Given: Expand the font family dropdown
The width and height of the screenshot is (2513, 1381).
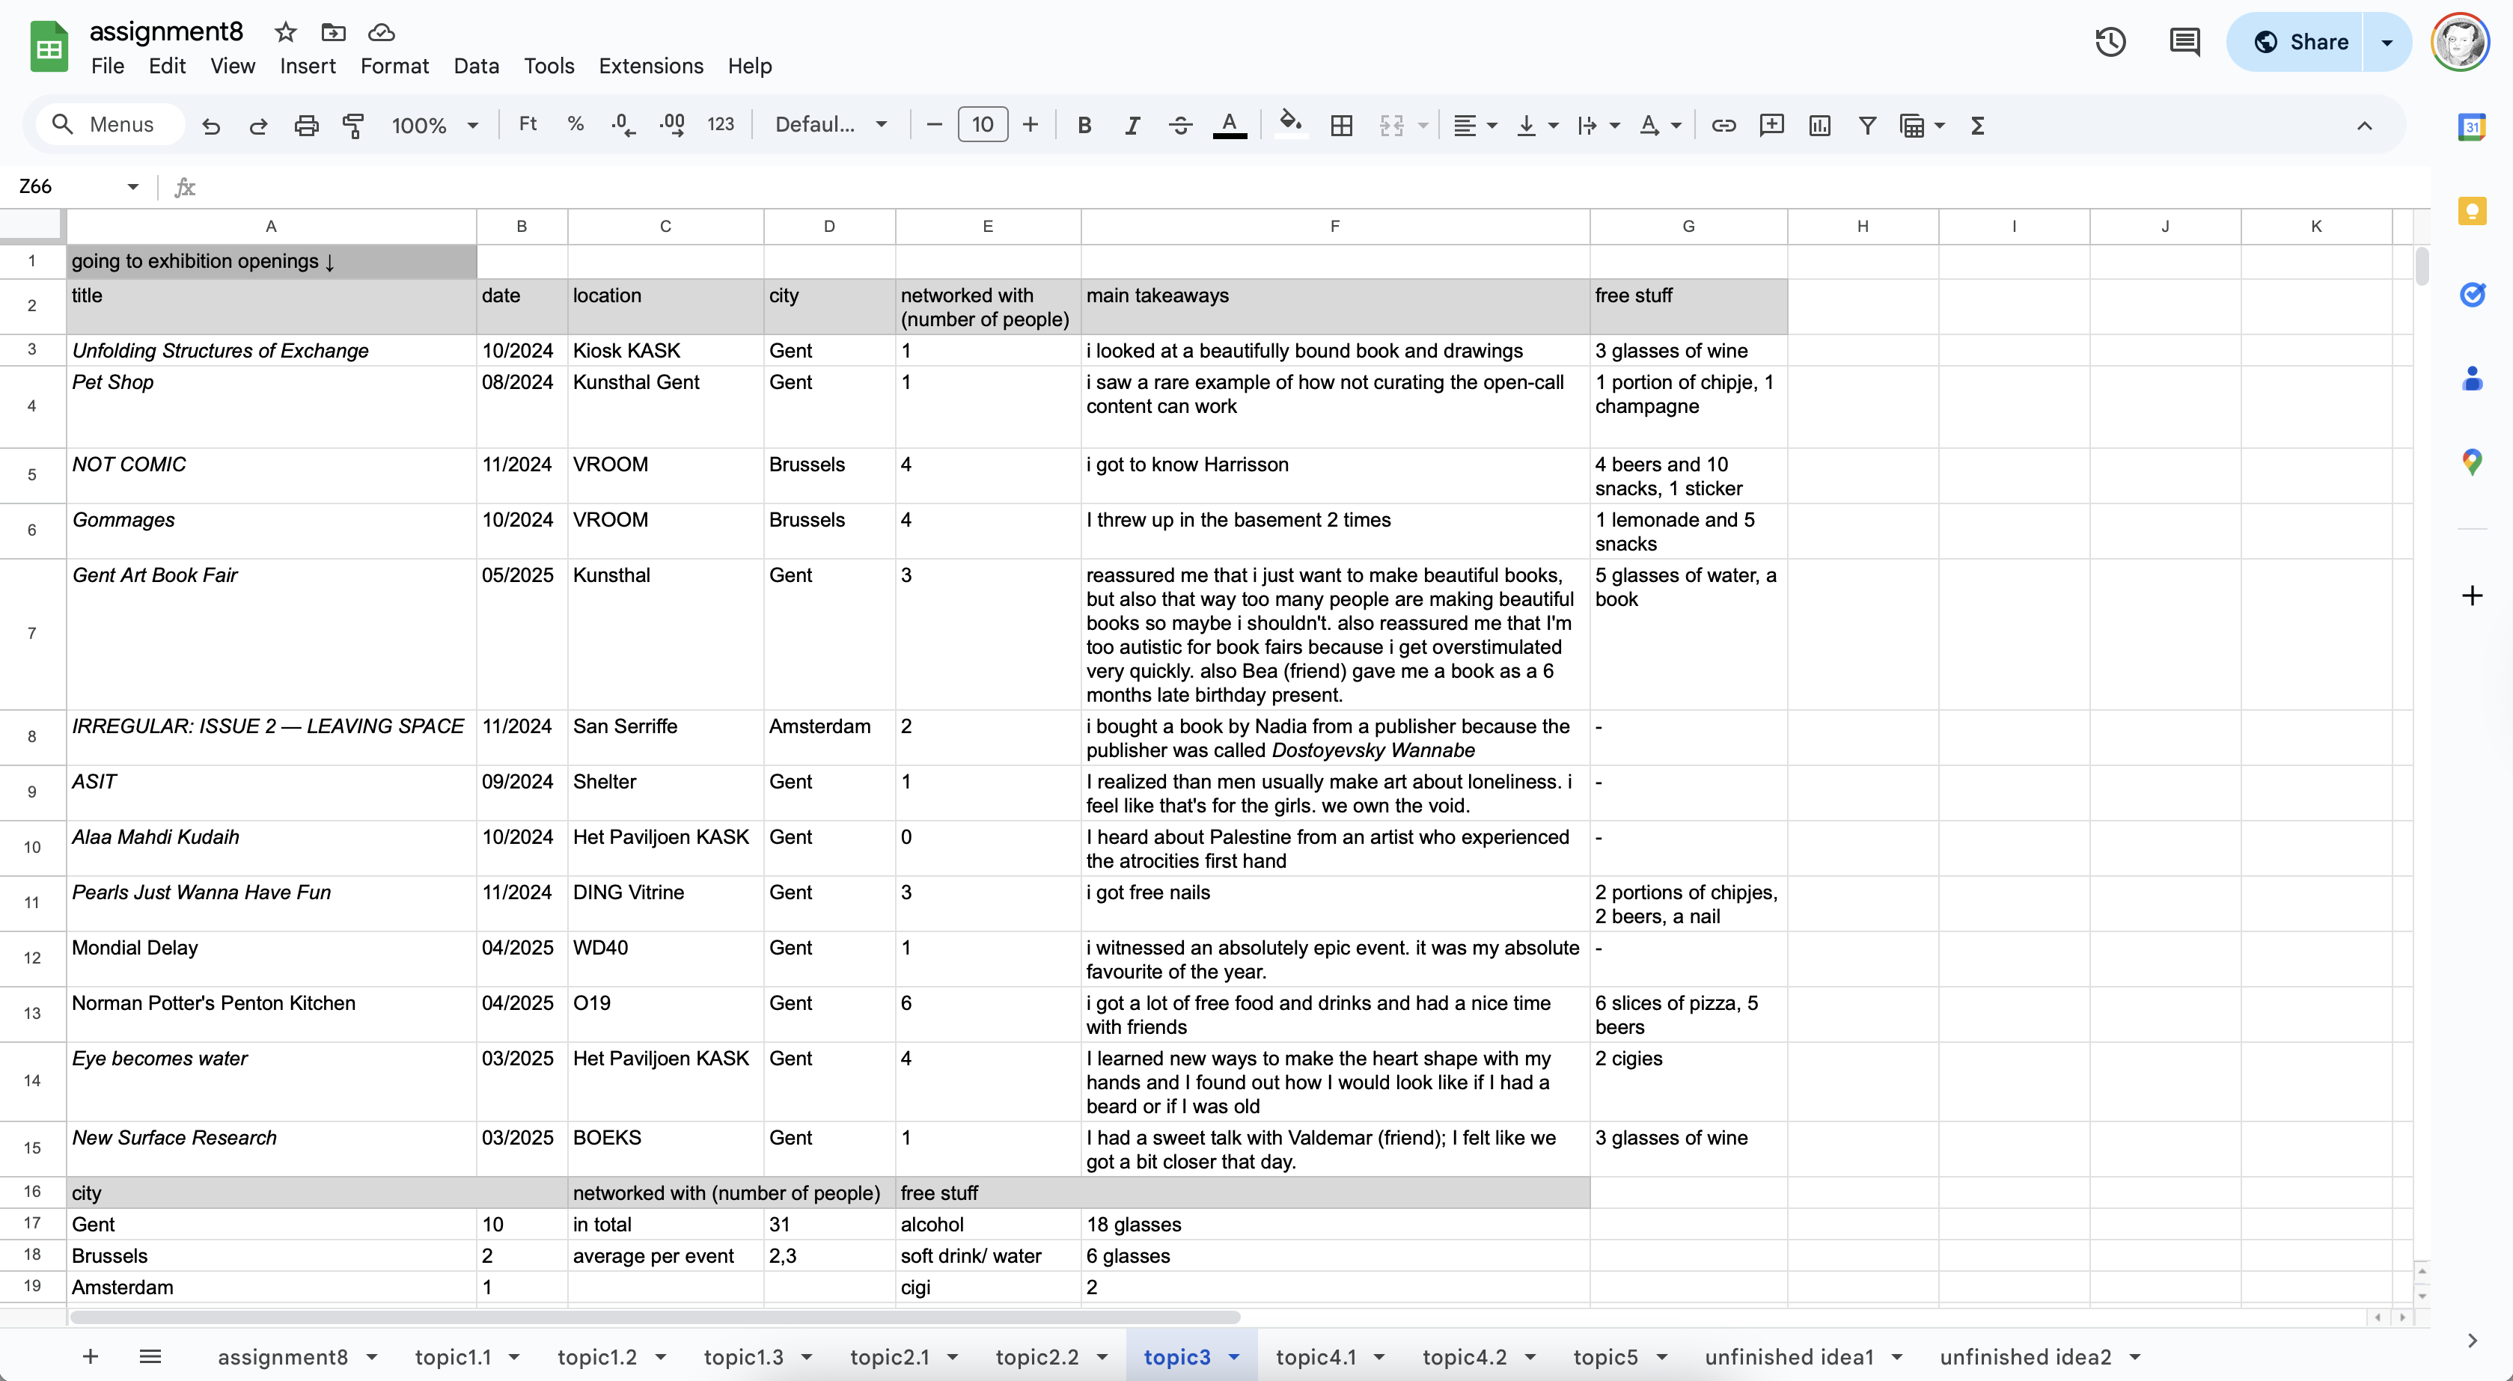Looking at the screenshot, I should pos(830,125).
